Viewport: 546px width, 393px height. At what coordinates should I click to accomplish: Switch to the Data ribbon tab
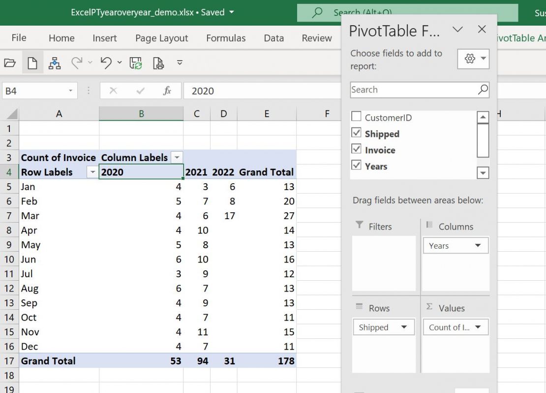(x=273, y=38)
